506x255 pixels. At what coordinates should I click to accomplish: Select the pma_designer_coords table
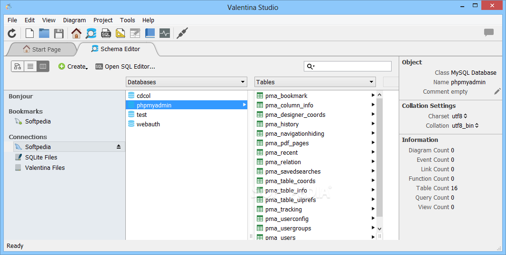point(316,114)
